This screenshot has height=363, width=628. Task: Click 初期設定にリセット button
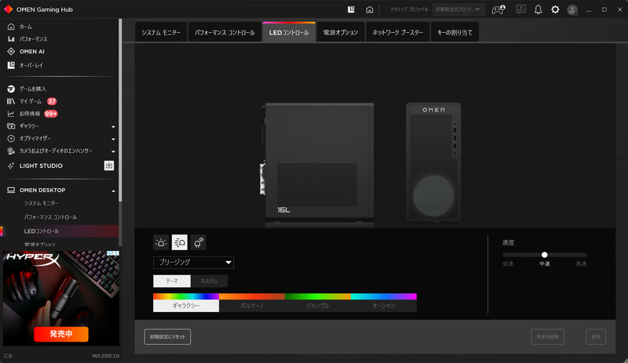(167, 336)
